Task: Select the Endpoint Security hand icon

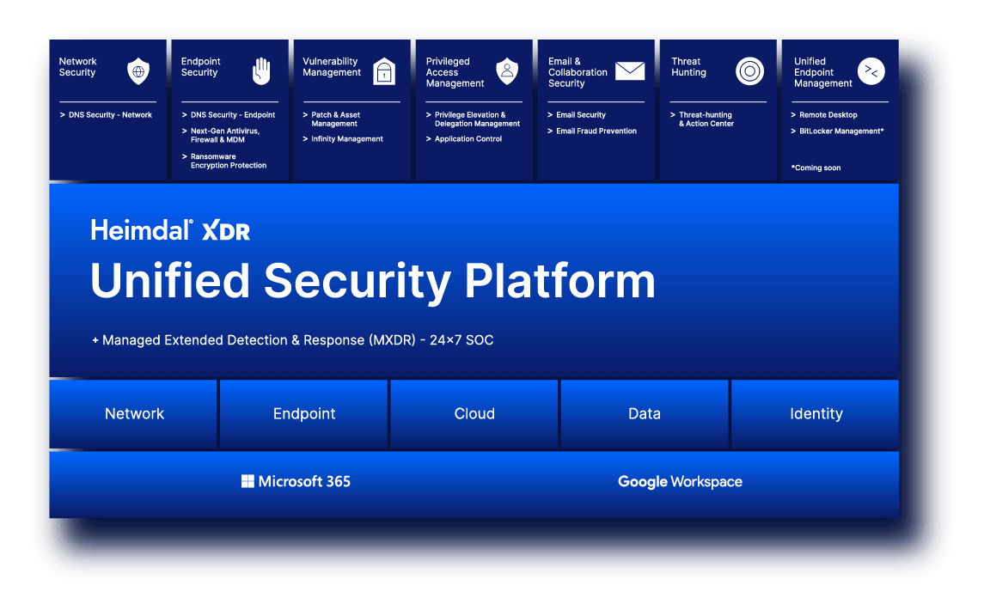Action: point(260,70)
